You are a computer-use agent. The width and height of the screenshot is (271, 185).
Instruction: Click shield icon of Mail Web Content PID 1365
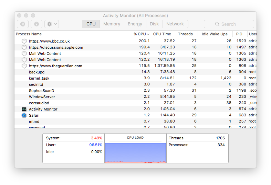(x=24, y=54)
